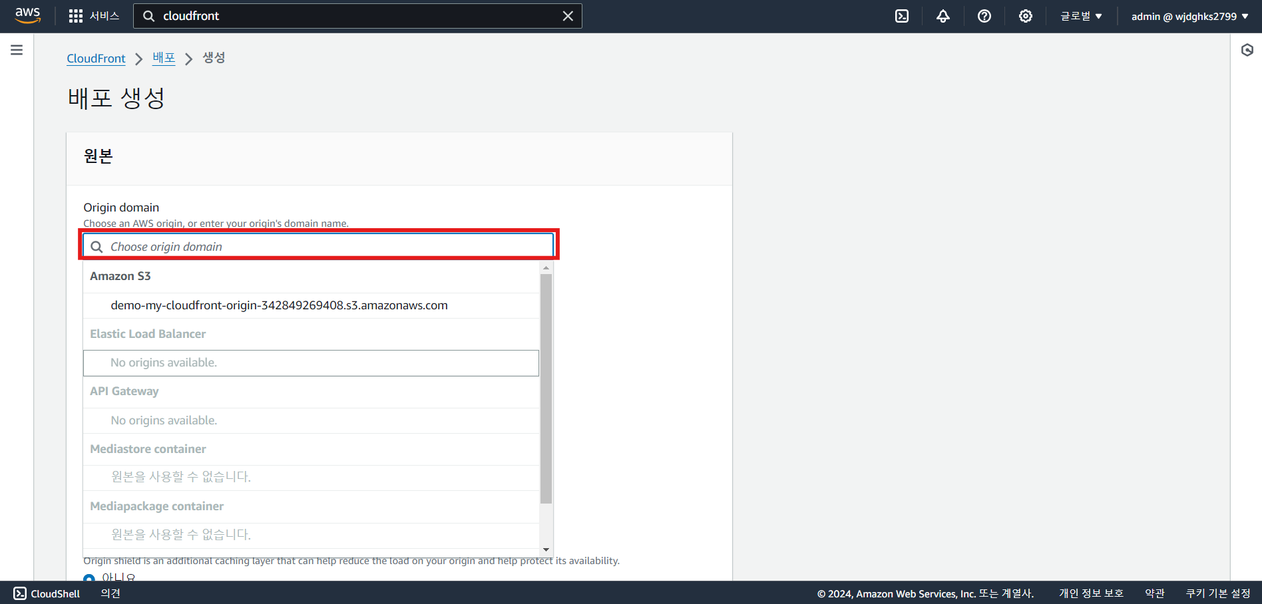Click origin dropdown scrollbar up arrow
The image size is (1262, 604).
(x=546, y=267)
